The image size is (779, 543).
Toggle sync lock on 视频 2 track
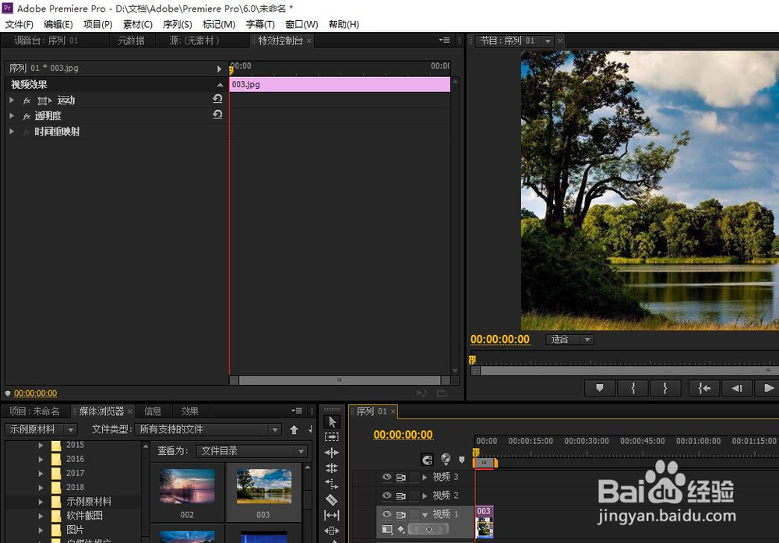point(401,495)
